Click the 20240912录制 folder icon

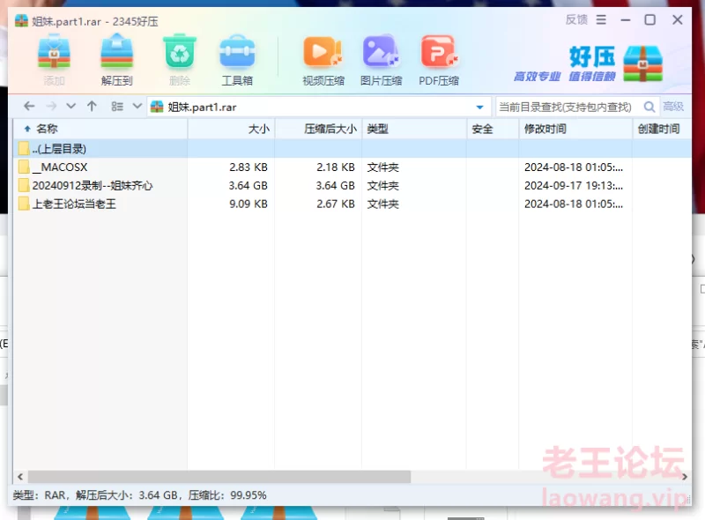click(x=25, y=185)
